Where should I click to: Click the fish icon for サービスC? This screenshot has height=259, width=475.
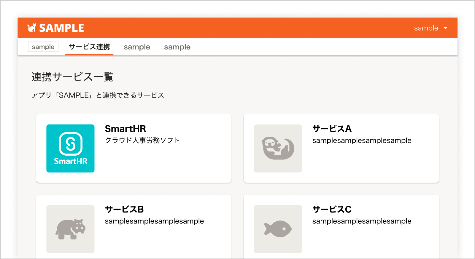(x=278, y=229)
